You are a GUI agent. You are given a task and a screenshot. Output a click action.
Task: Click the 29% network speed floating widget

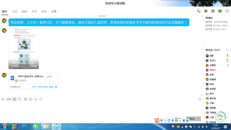[x=220, y=116]
